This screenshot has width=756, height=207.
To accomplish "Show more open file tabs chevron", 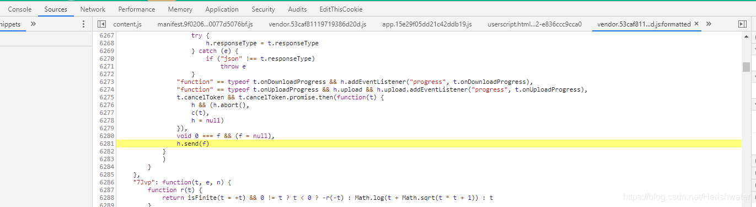I will pos(709,24).
